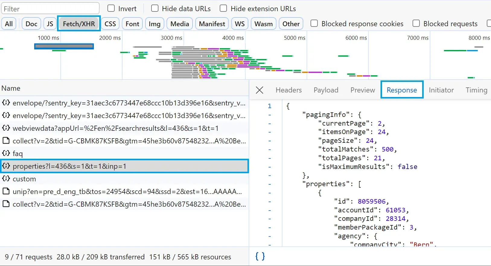Enable Hide extension URLs checkbox

pos(223,8)
